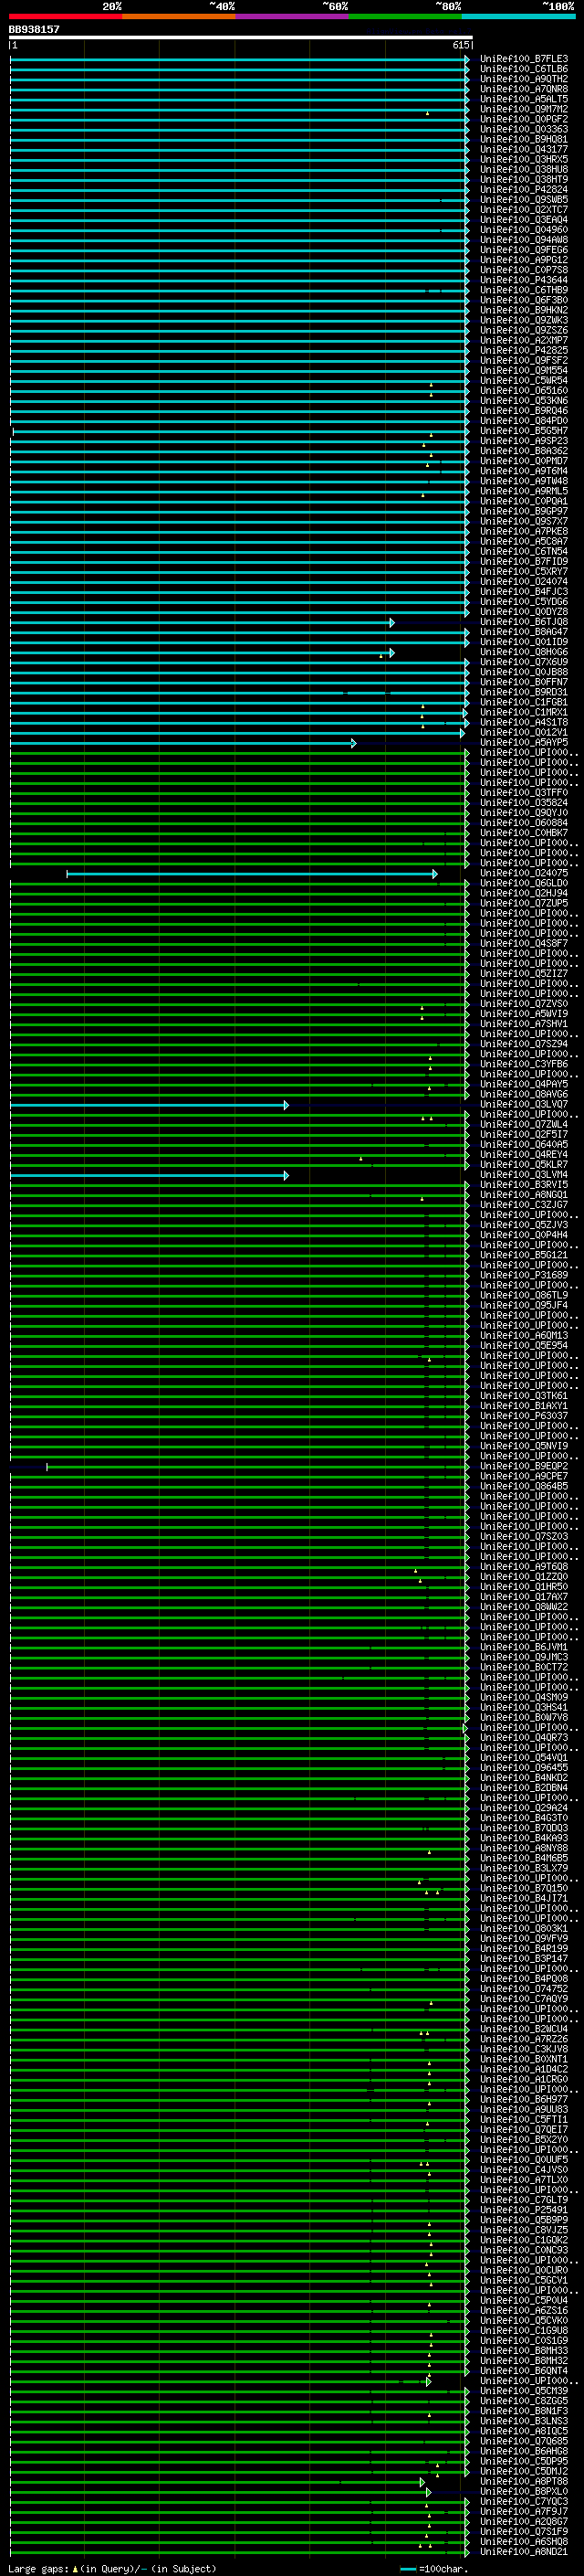
Task: Select hit label UniRef100_Q03363
Action: 524,129
